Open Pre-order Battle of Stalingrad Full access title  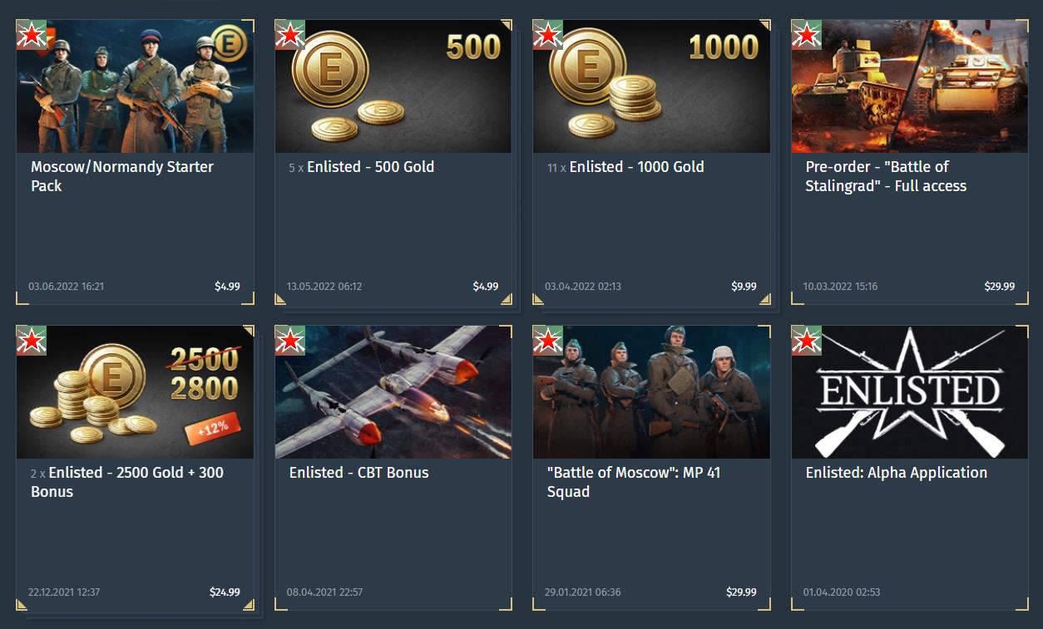886,176
